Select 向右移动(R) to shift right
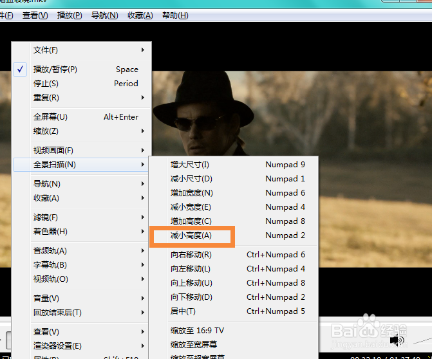Viewport: 432px width, 359px height. coord(234,255)
